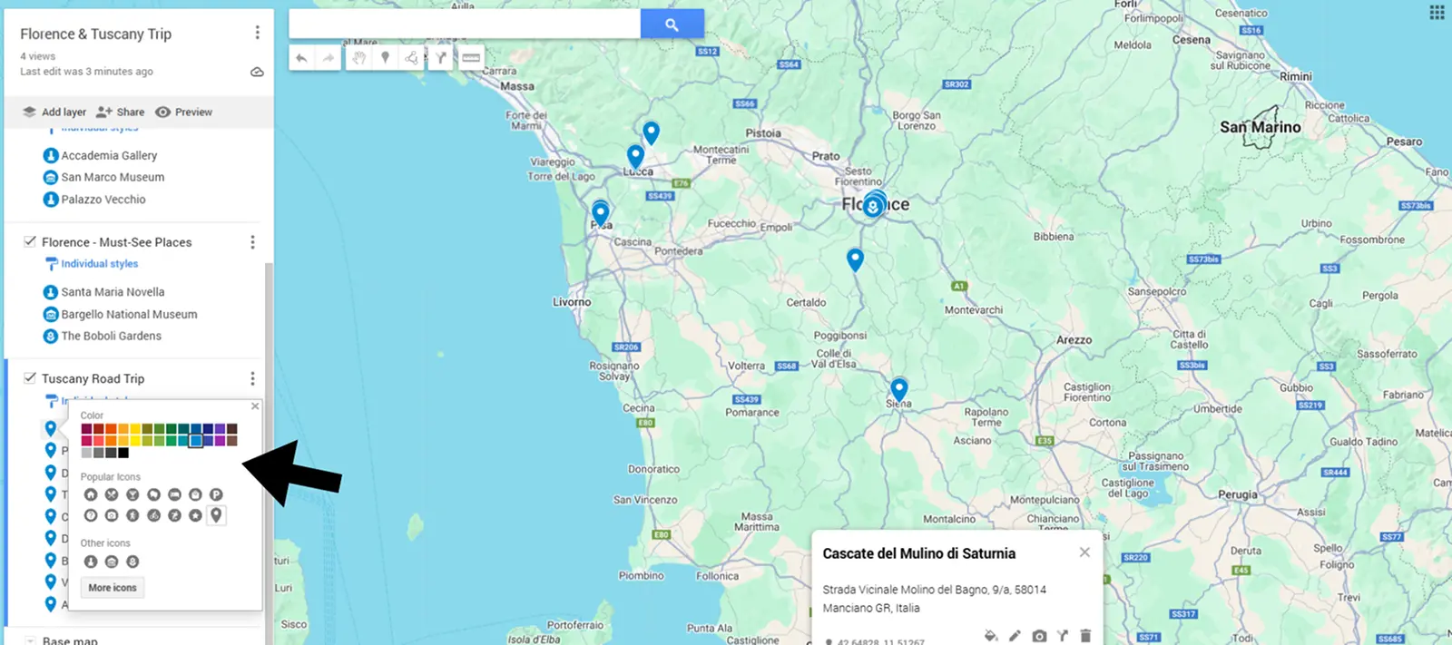Choose the default pin marker icon
The image size is (1452, 645).
pos(216,515)
